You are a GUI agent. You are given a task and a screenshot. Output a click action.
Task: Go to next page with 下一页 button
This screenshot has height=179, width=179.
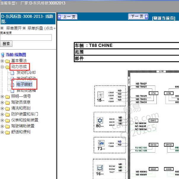point(138,16)
